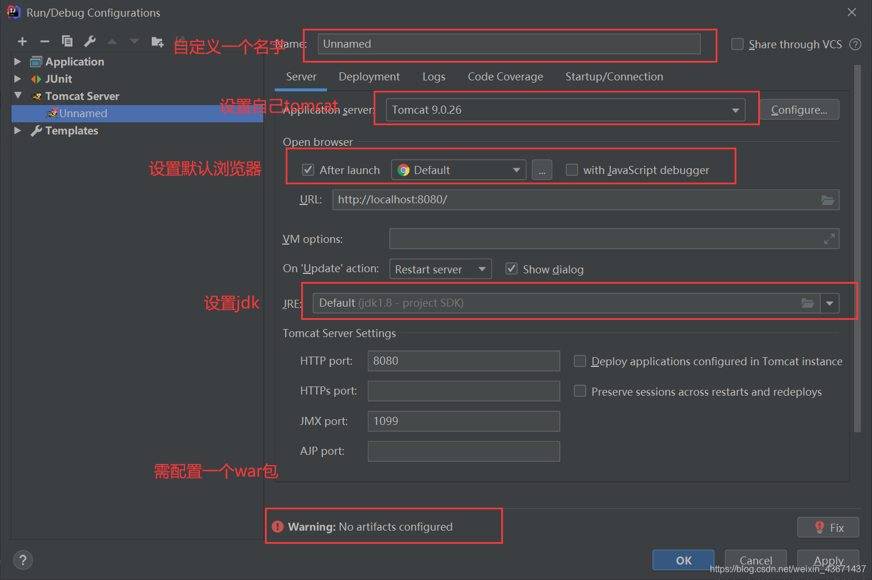Viewport: 872px width, 580px height.
Task: Expand the VM options field
Action: click(829, 239)
